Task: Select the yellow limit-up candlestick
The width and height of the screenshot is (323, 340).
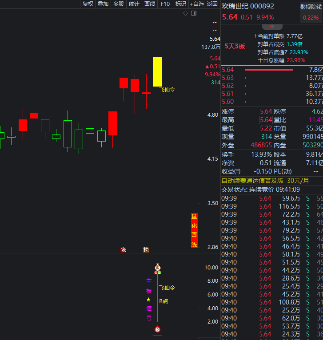Action: click(157, 72)
